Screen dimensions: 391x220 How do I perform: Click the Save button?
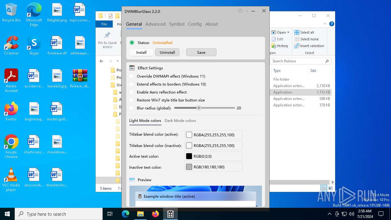201,53
